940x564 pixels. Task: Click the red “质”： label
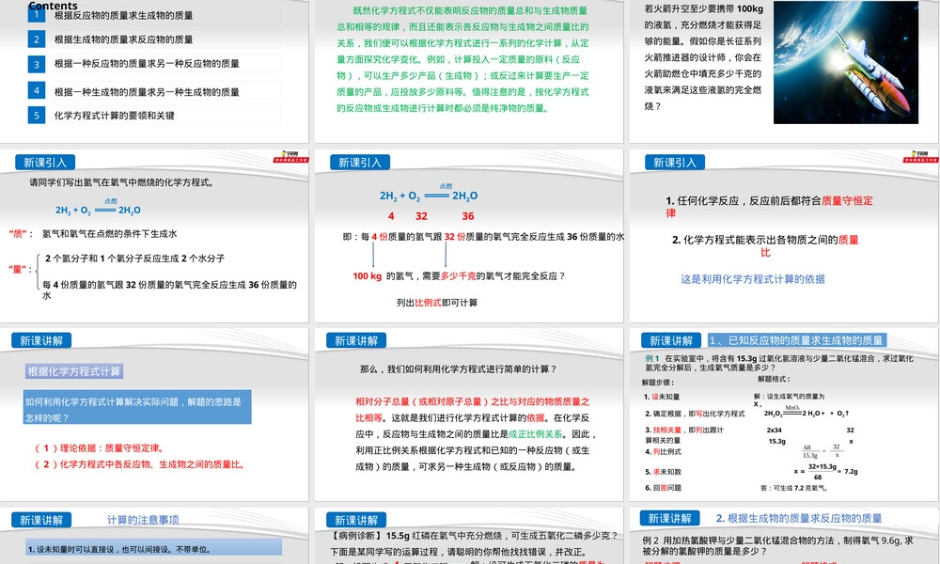21,234
